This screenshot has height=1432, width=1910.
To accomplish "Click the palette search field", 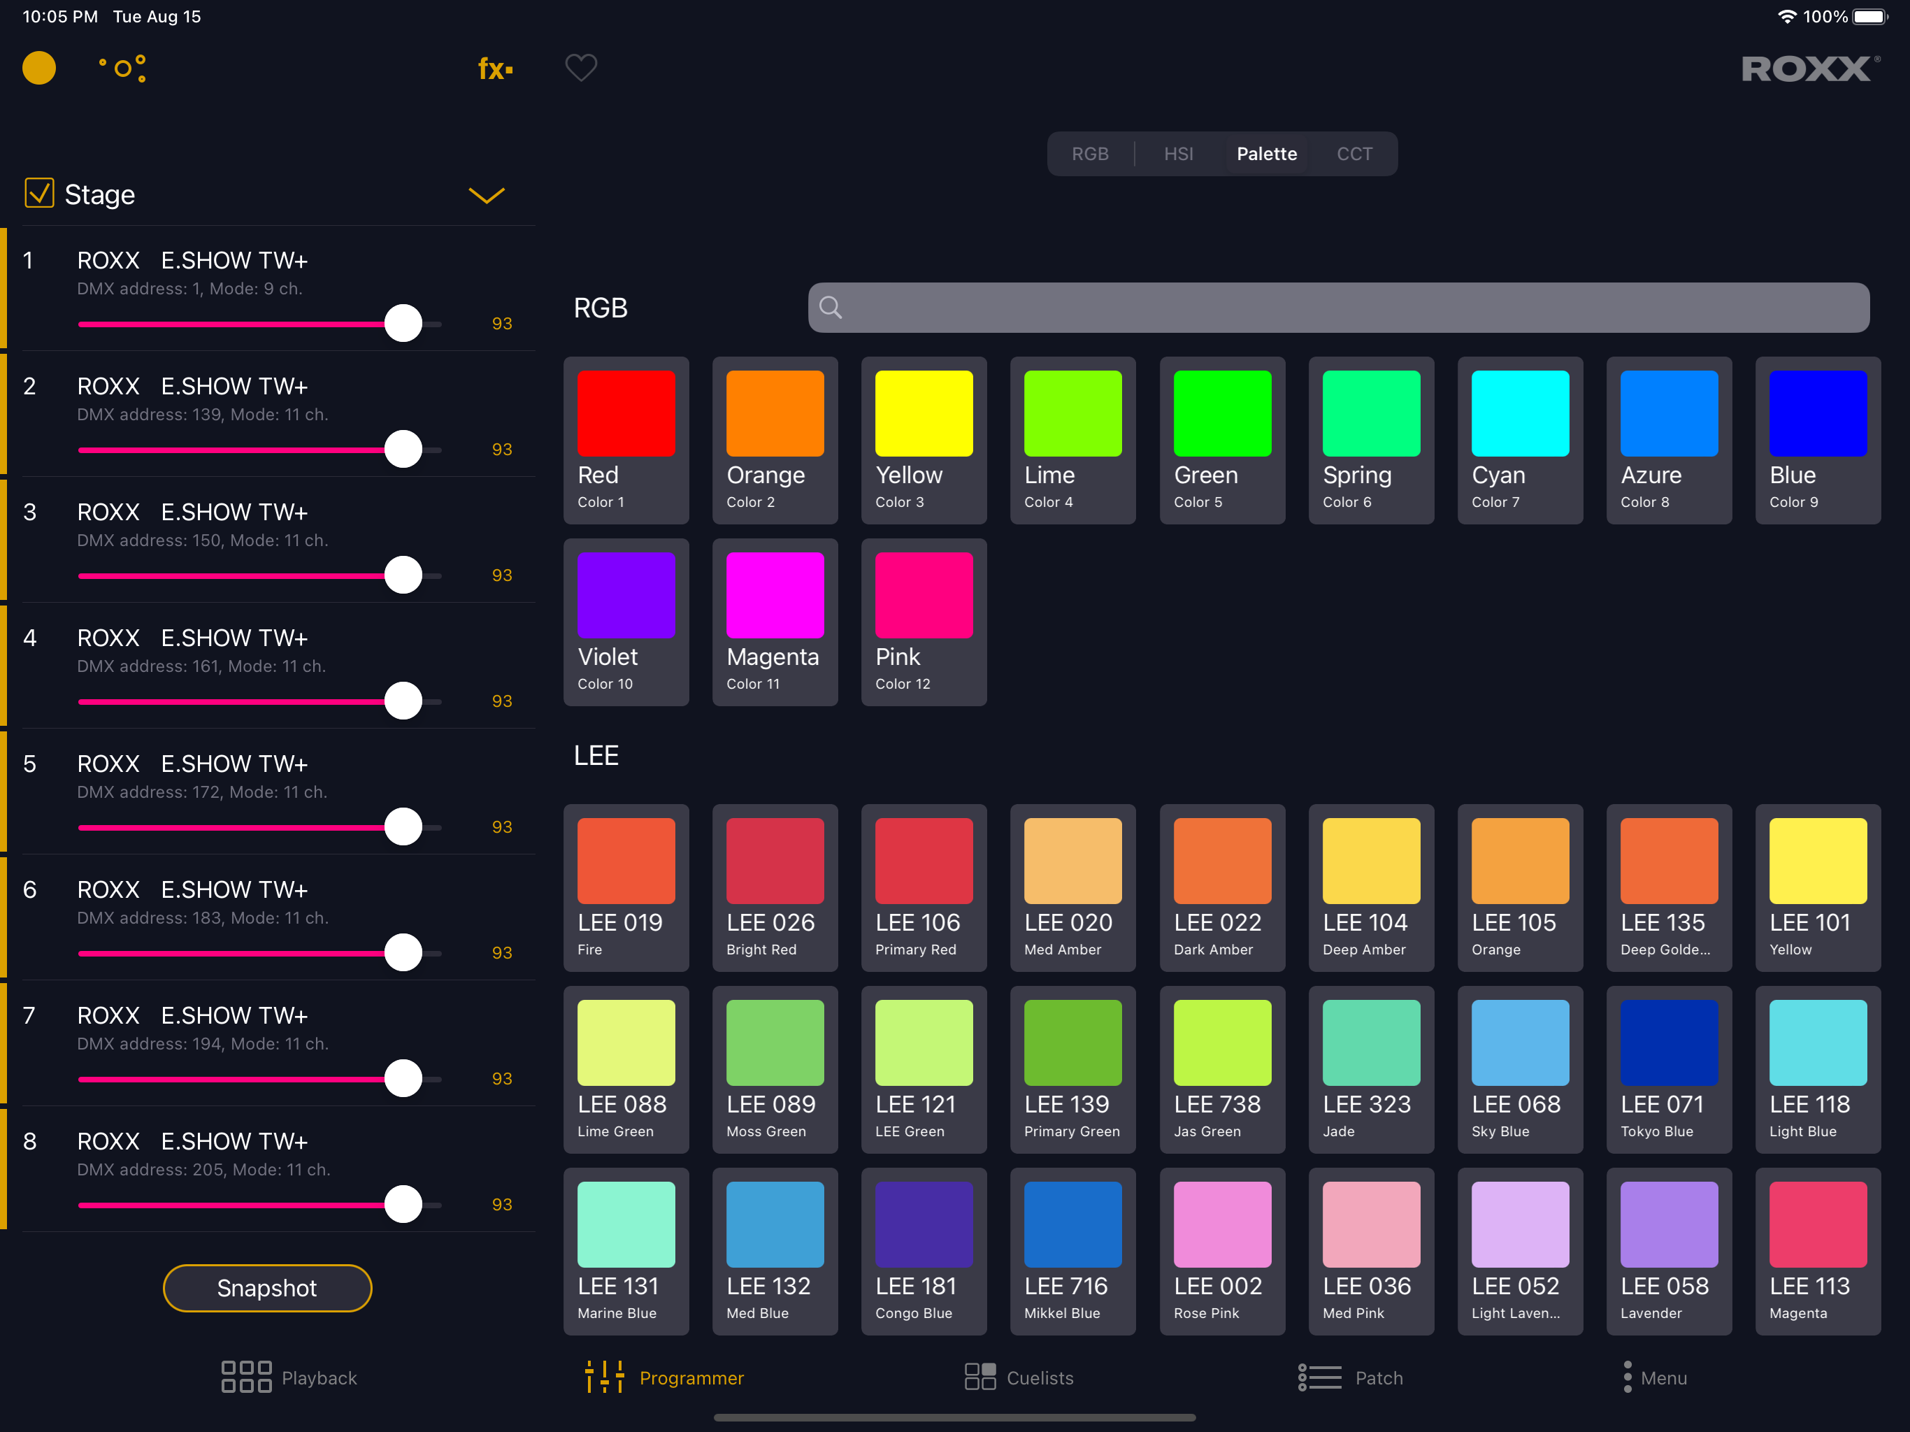I will [x=1338, y=308].
